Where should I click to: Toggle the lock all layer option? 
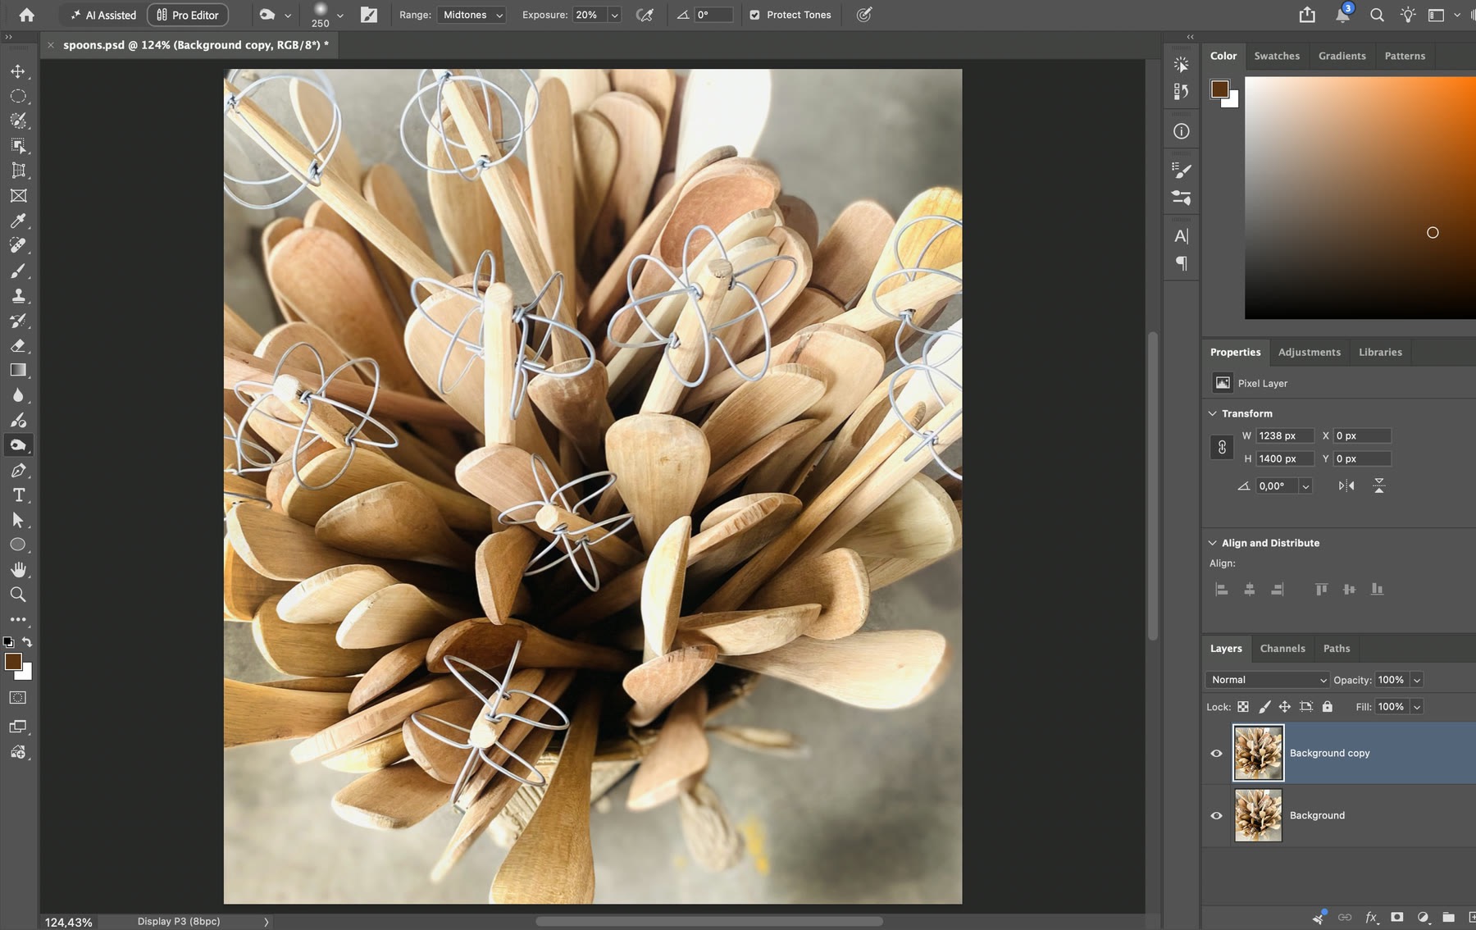(x=1328, y=706)
